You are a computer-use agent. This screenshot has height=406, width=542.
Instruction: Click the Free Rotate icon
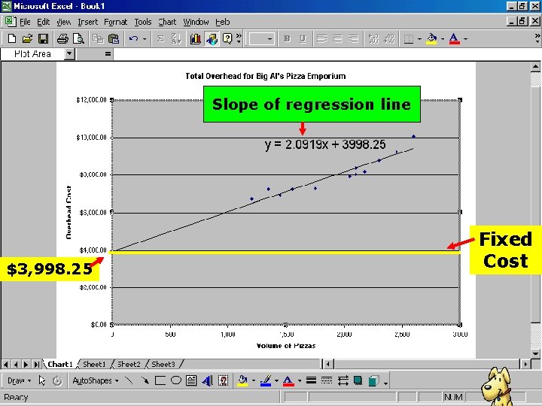pyautogui.click(x=57, y=380)
